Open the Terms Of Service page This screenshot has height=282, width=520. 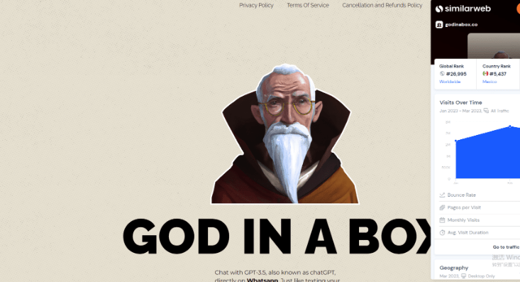click(x=308, y=5)
